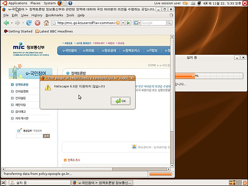Viewport: 248px width, 186px height.
Task: Go to the home page icon
Action: (x=46, y=23)
